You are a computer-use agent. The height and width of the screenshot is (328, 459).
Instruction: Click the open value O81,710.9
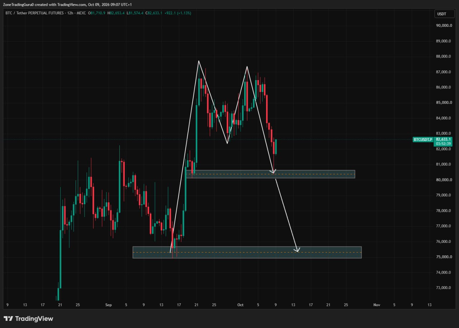(97, 13)
